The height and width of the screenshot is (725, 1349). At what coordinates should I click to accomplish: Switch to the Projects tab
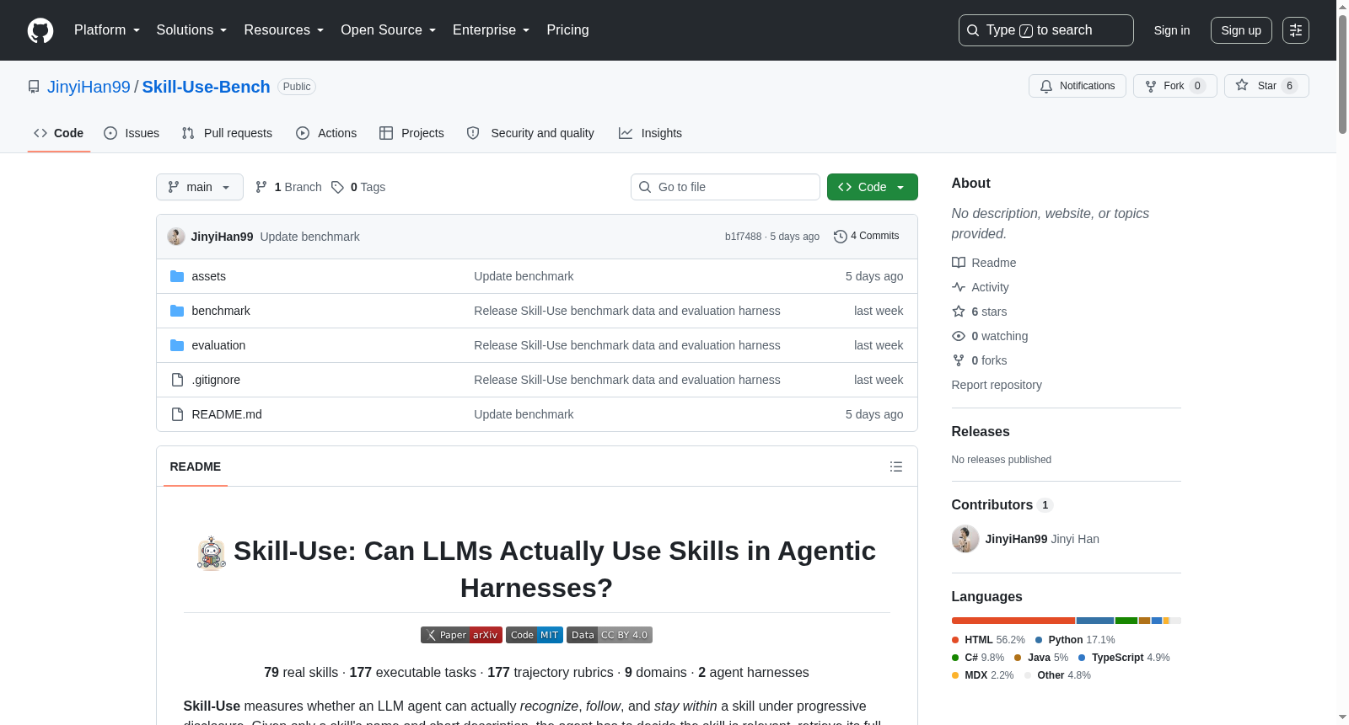(x=411, y=133)
